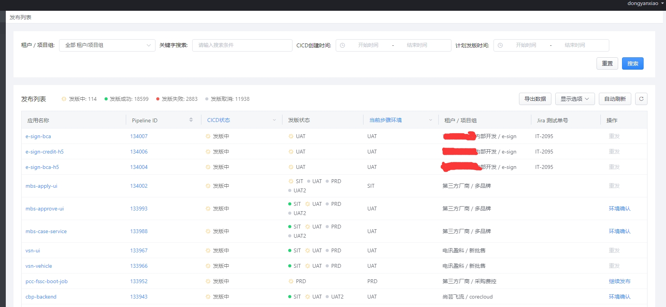Click the PRD spinner icon in pcc-fssc-boot-job row
The image size is (666, 307).
click(x=291, y=281)
